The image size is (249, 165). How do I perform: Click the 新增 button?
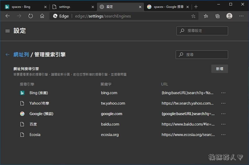220,69
